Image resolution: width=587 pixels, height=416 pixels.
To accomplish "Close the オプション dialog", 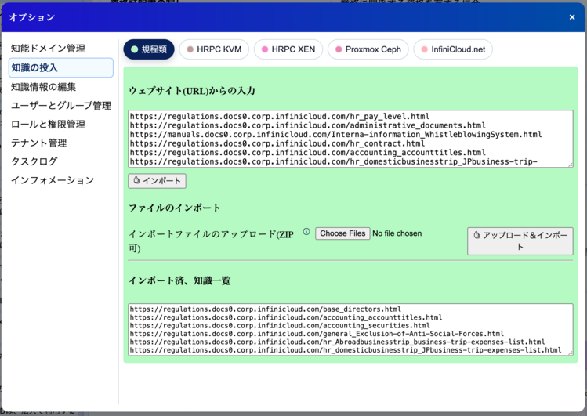I will coord(571,17).
